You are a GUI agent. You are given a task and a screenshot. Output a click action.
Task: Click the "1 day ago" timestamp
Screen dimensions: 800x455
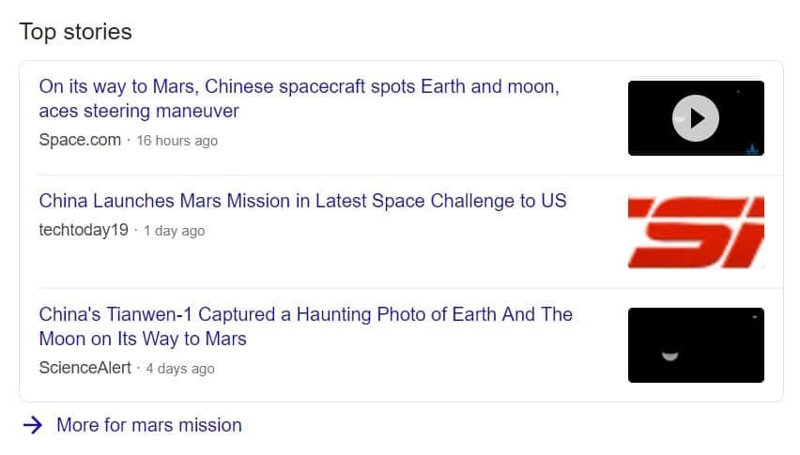pos(174,231)
